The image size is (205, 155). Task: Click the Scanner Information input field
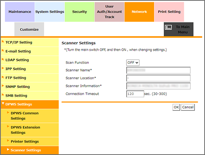coord(158,86)
